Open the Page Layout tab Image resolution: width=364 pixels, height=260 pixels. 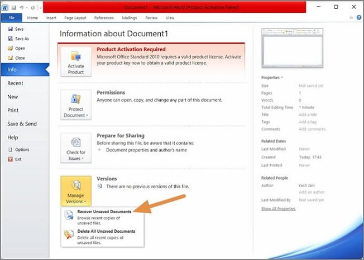click(x=75, y=18)
